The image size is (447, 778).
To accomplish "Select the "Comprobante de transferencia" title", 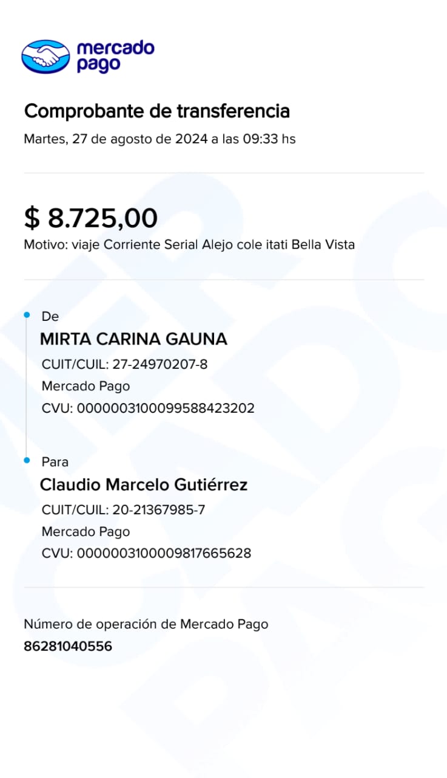I will 156,111.
